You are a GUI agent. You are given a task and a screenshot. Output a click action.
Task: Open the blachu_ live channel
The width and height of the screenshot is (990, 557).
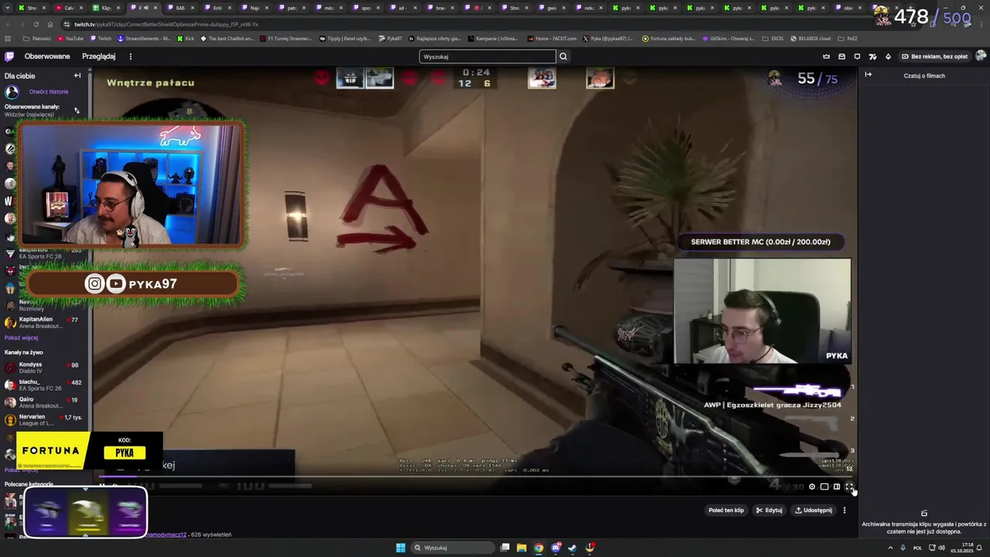45,384
